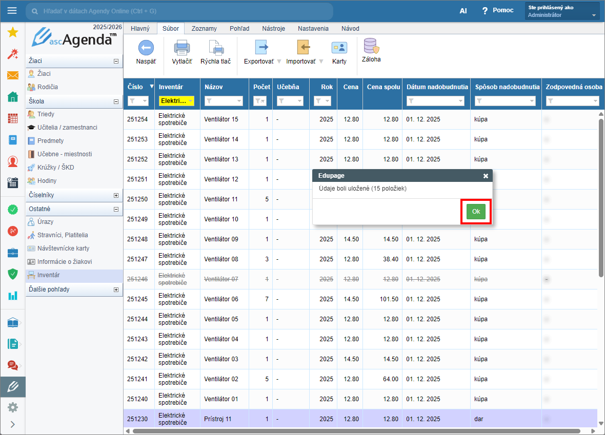Switch to the Nástroje tab
605x435 pixels.
pyautogui.click(x=273, y=29)
